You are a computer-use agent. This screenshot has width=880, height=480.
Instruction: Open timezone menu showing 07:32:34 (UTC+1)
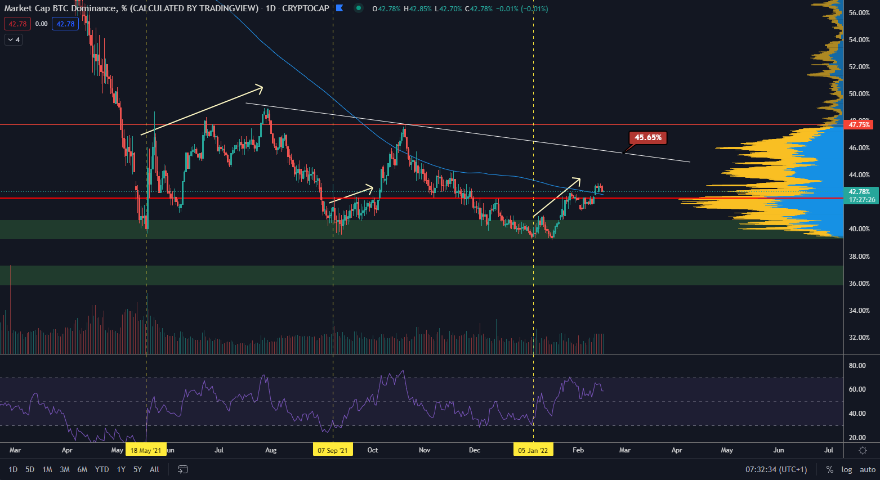coord(776,469)
